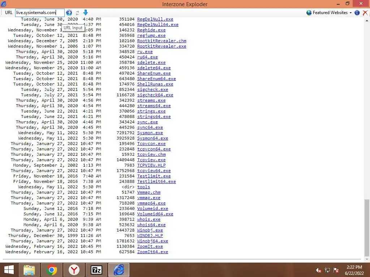Open the Testlimit.exe link
The height and width of the screenshot is (277, 370).
(x=154, y=176)
